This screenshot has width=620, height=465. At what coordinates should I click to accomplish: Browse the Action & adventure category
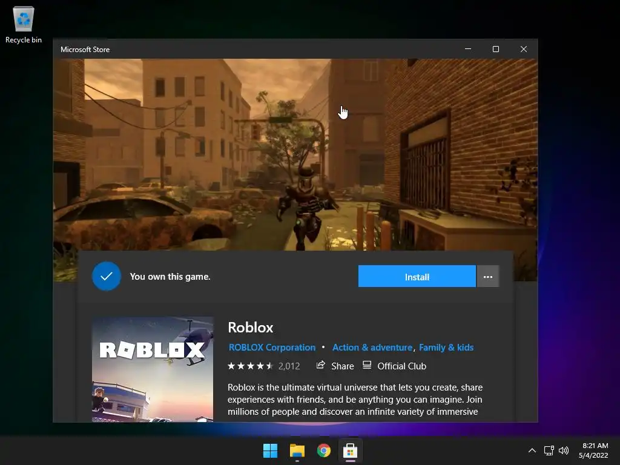click(372, 348)
